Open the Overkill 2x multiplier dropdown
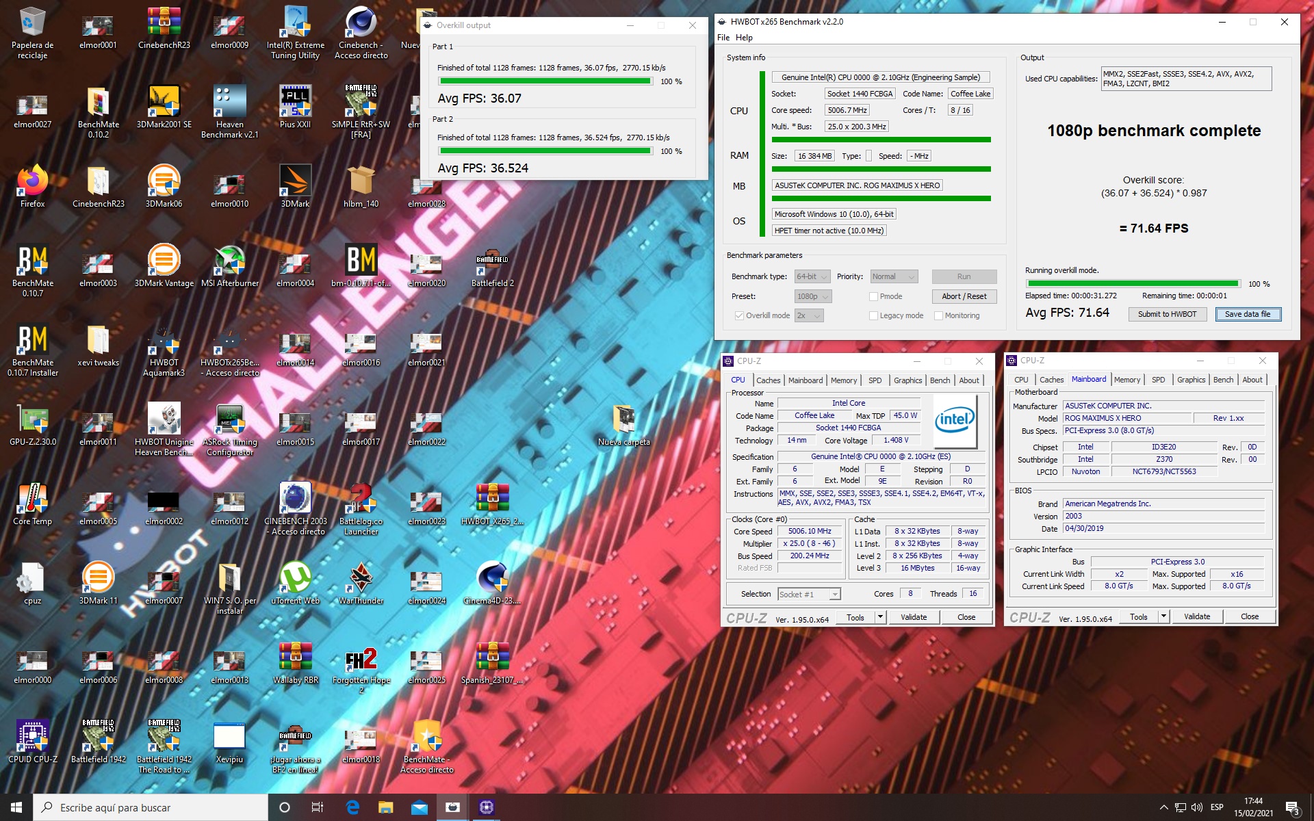 tap(809, 315)
